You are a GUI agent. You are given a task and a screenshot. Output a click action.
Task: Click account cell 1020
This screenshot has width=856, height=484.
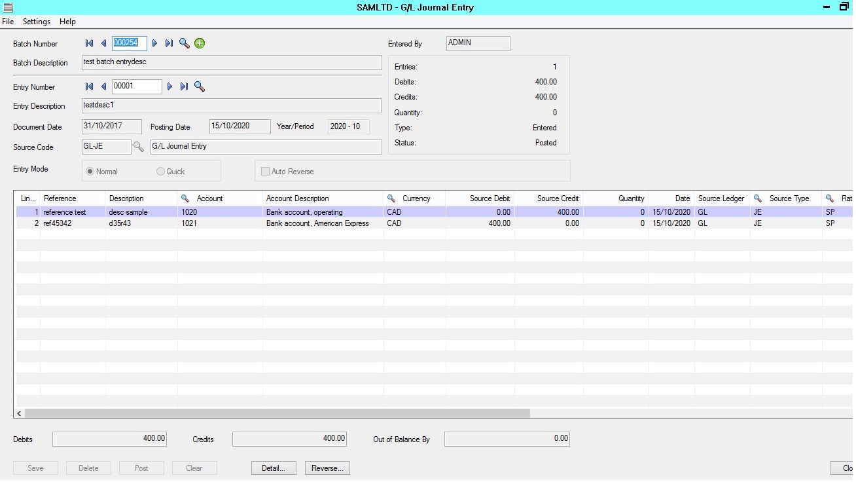coord(220,212)
